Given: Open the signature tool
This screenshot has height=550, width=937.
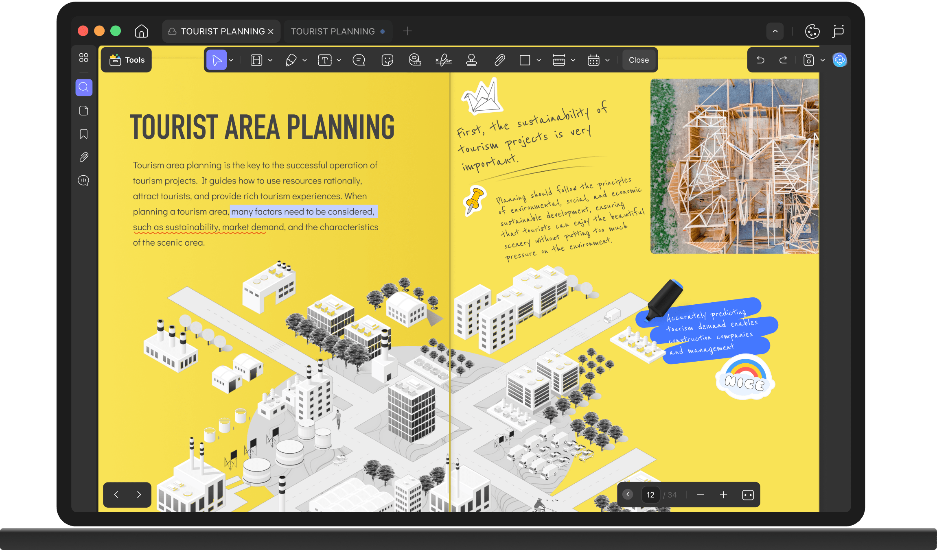Looking at the screenshot, I should 444,60.
